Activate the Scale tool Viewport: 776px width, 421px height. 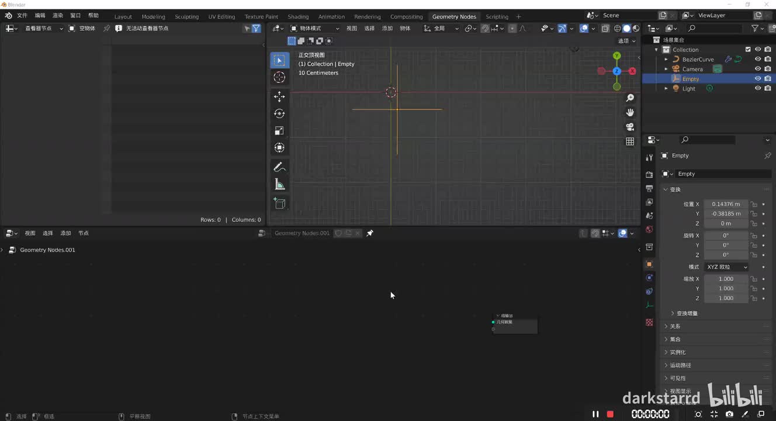pos(279,130)
